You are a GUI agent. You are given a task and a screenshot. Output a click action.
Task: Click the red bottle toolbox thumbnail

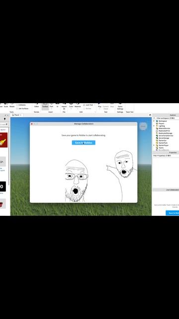pos(3,140)
